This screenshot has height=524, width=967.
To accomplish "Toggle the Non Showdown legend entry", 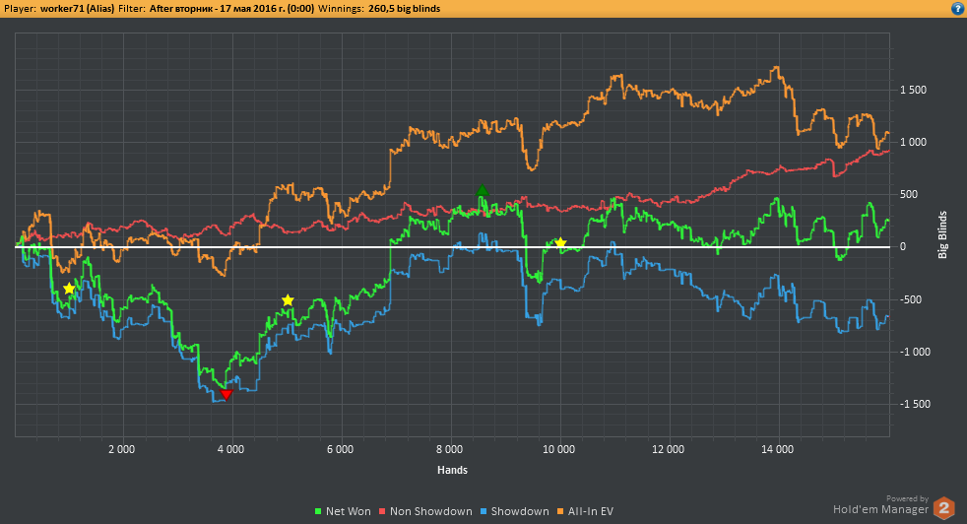I will click(425, 511).
